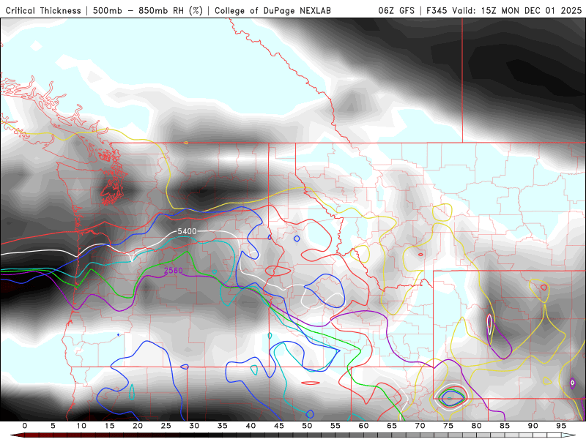
Task: Click the white "5400" contour label
Action: (187, 231)
